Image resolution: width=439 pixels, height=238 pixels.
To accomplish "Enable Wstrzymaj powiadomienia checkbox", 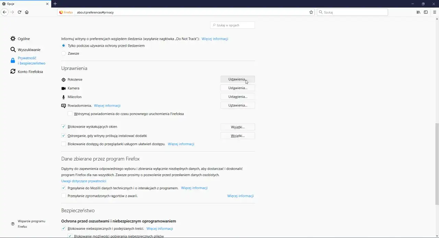I will (70, 114).
